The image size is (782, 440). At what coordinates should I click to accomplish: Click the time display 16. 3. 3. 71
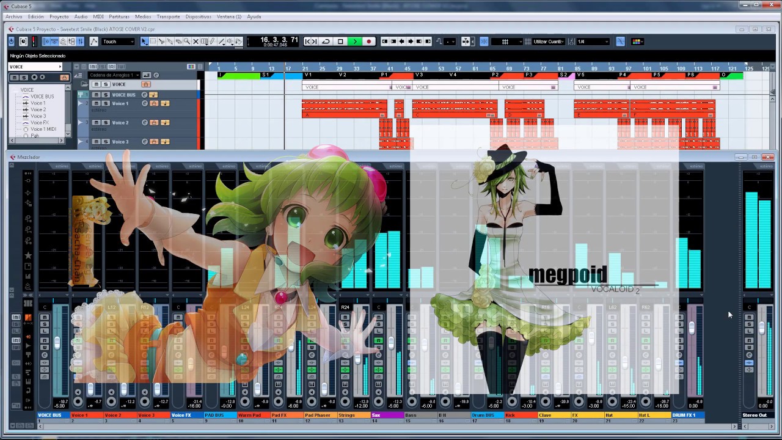[279, 40]
